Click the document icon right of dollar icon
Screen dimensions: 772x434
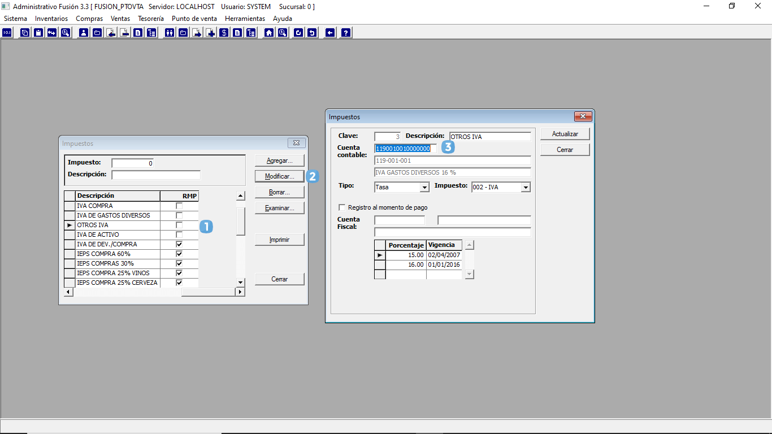237,32
